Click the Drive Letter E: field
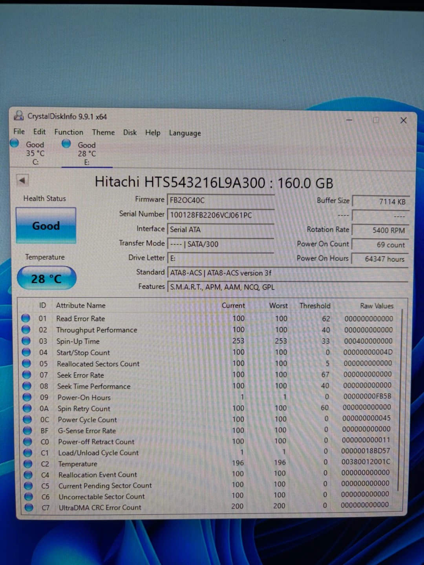The image size is (424, 565). coord(221,258)
